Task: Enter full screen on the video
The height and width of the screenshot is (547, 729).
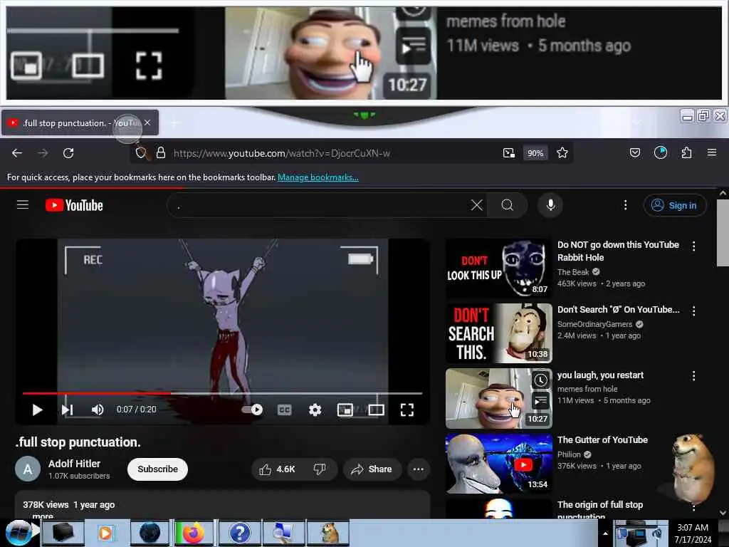Action: (407, 410)
